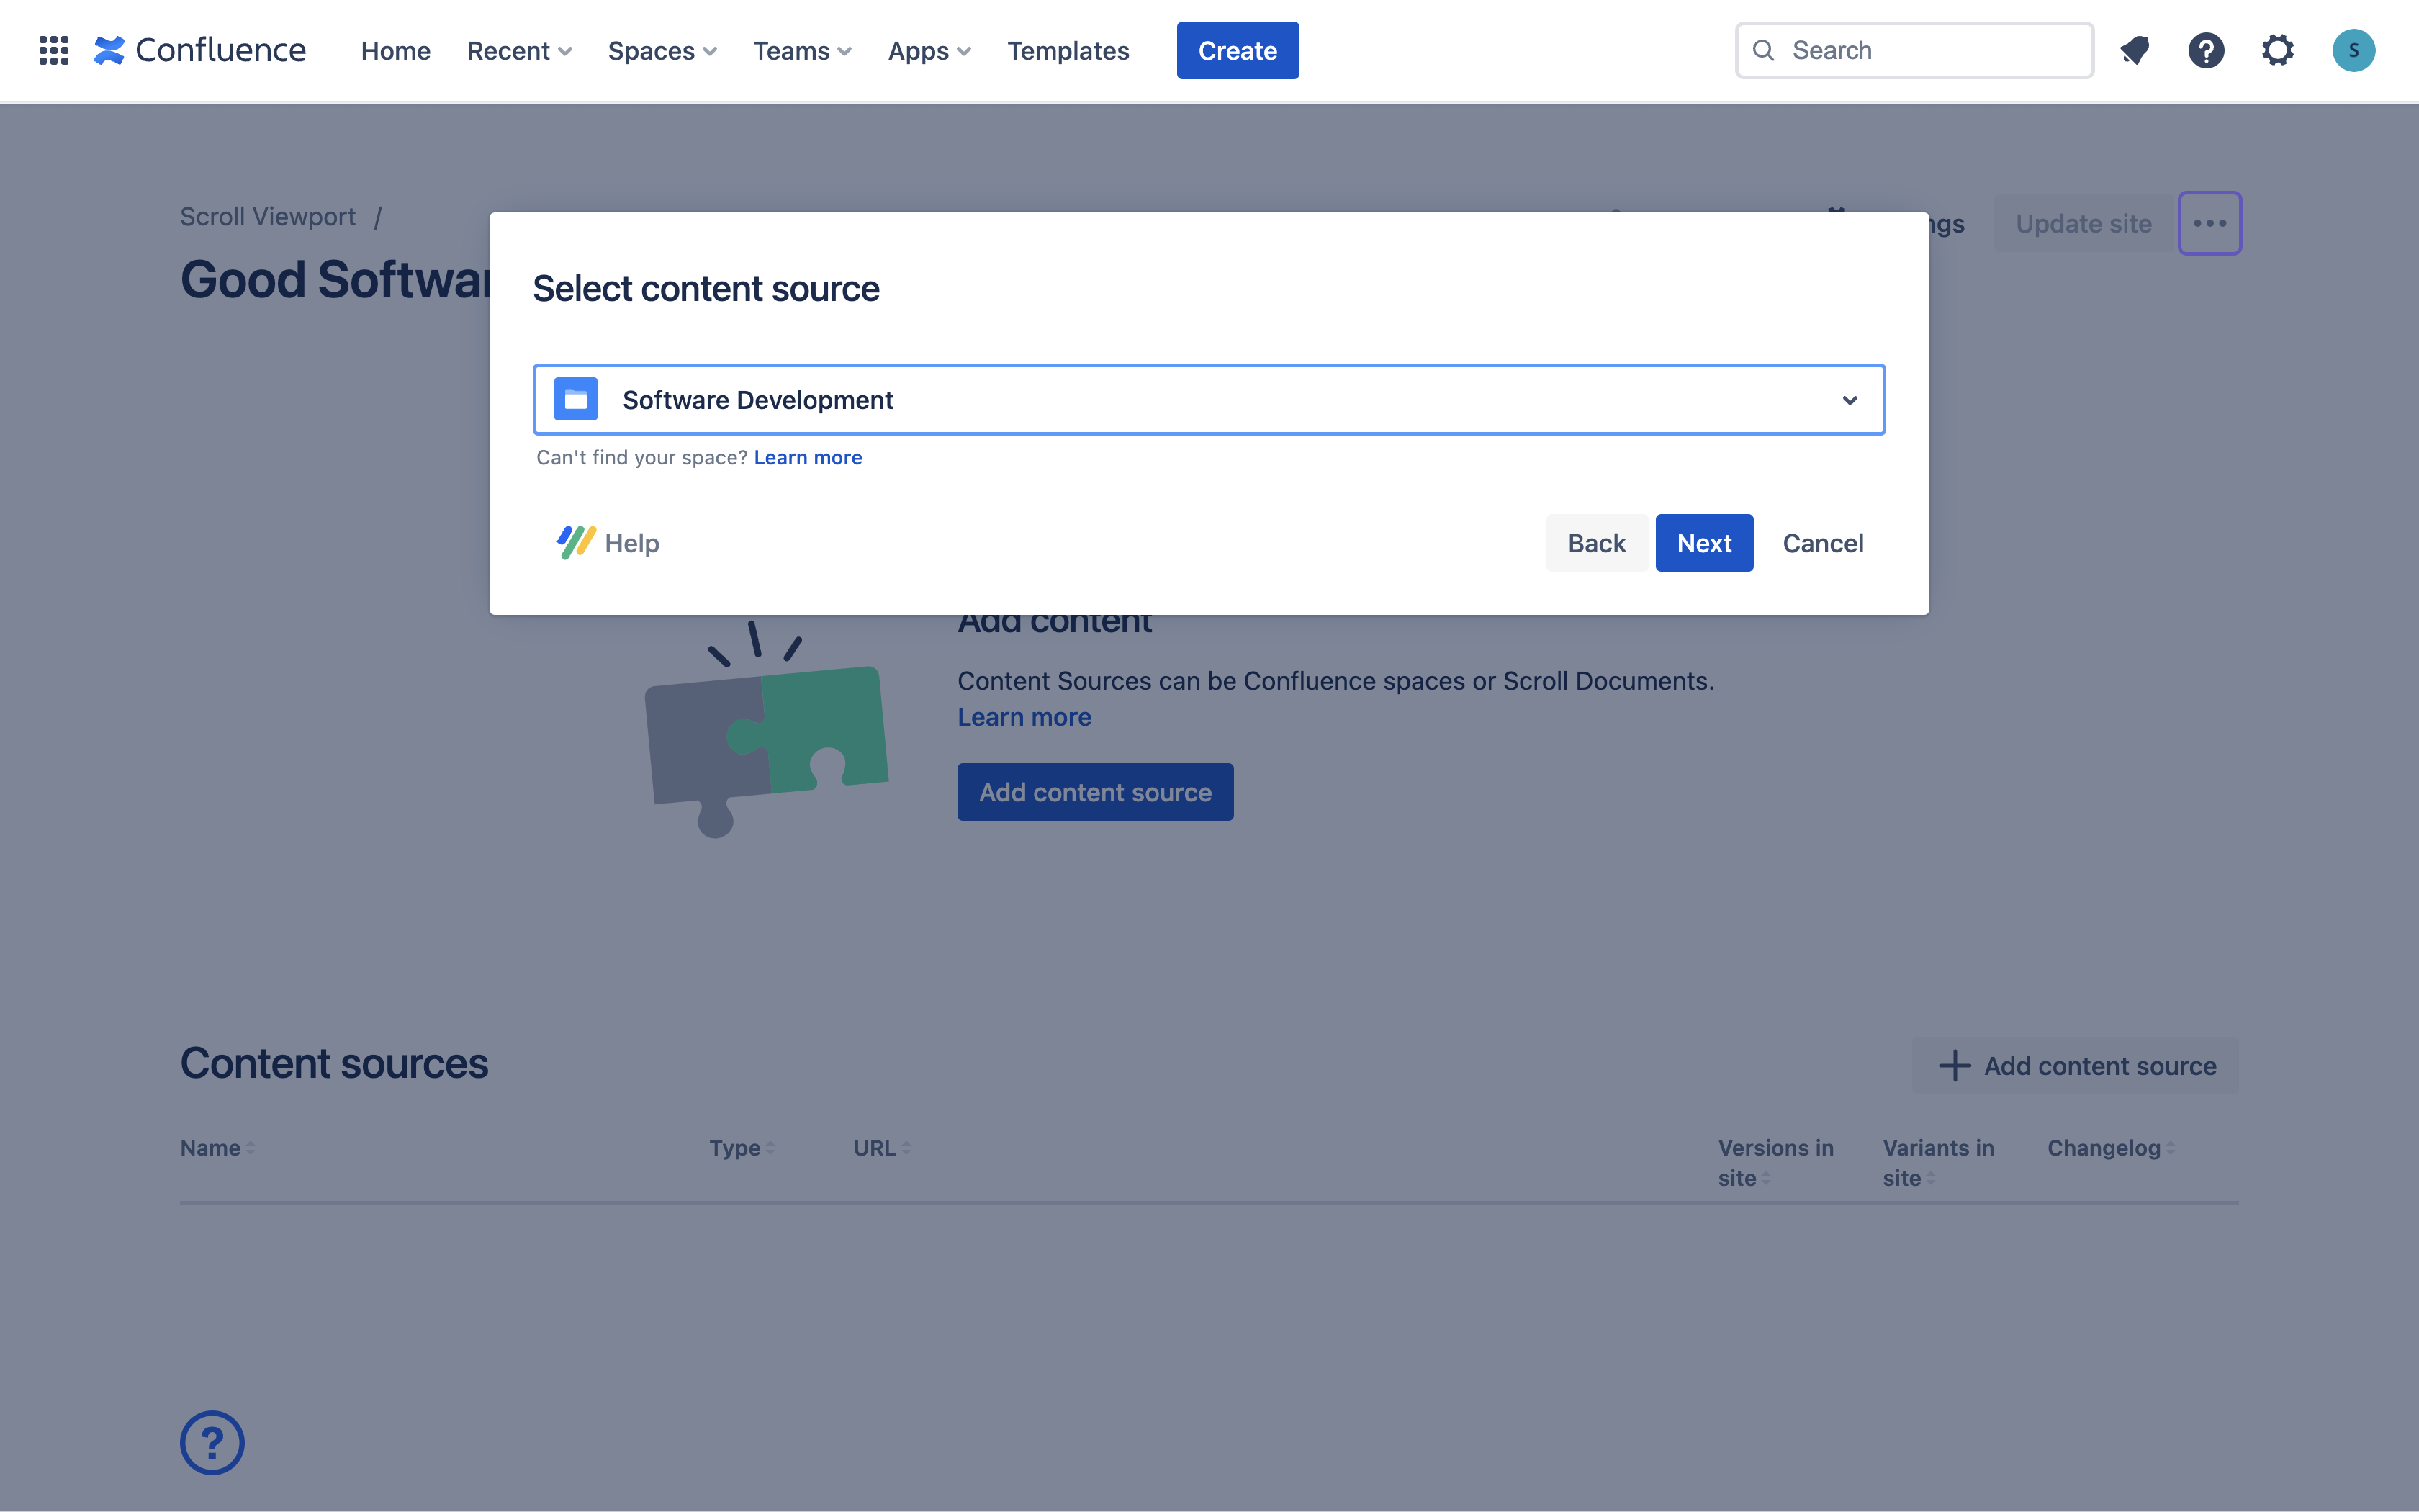Click the Scroll Viewport breadcrumb

pos(268,216)
